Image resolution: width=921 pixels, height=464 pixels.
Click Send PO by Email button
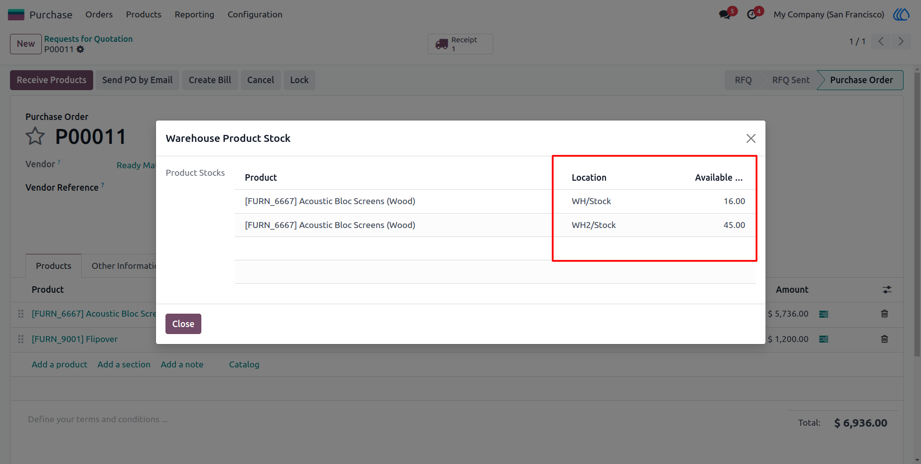(x=138, y=80)
